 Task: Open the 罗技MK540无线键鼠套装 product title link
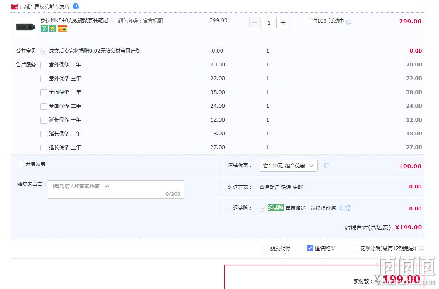click(76, 20)
